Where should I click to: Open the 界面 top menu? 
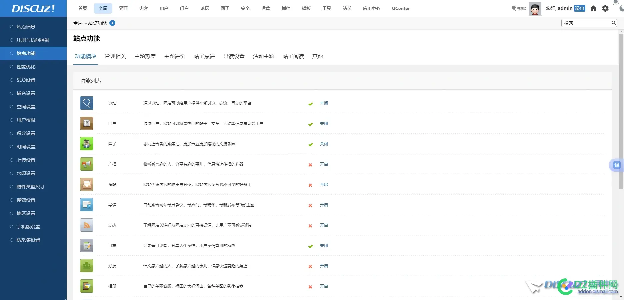coord(123,8)
